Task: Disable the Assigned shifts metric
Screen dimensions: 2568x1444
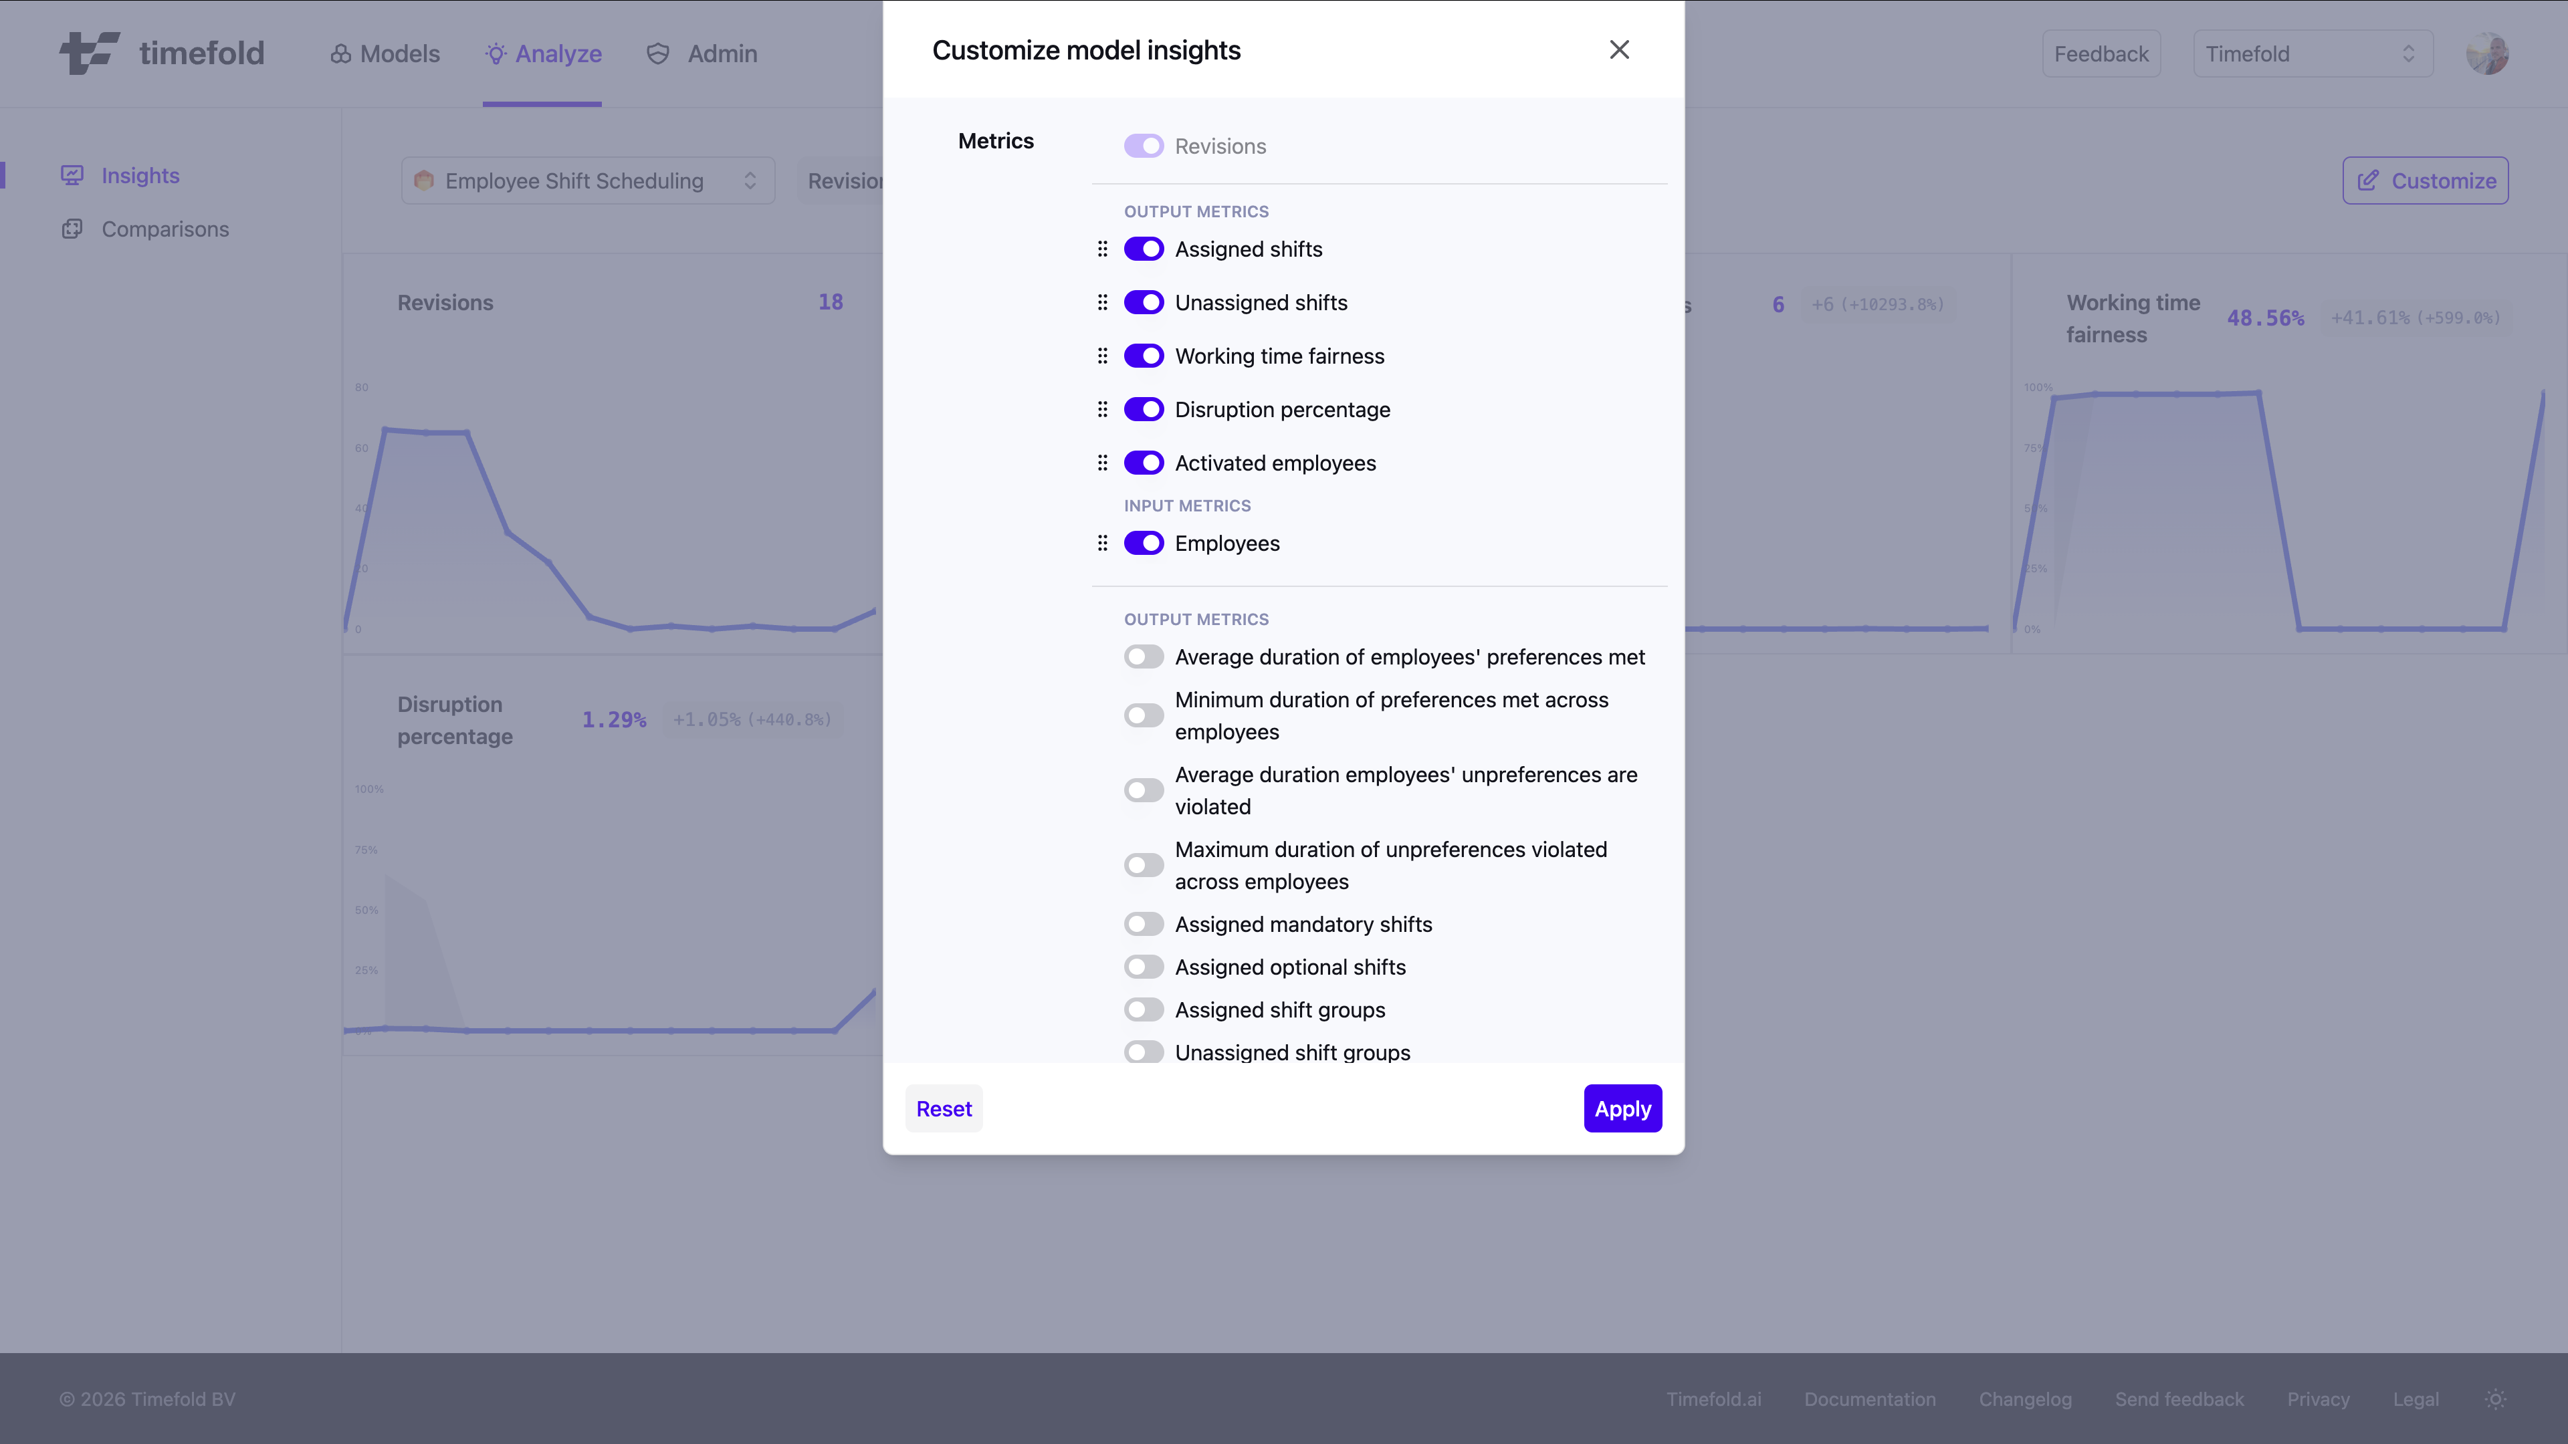Action: [x=1144, y=249]
